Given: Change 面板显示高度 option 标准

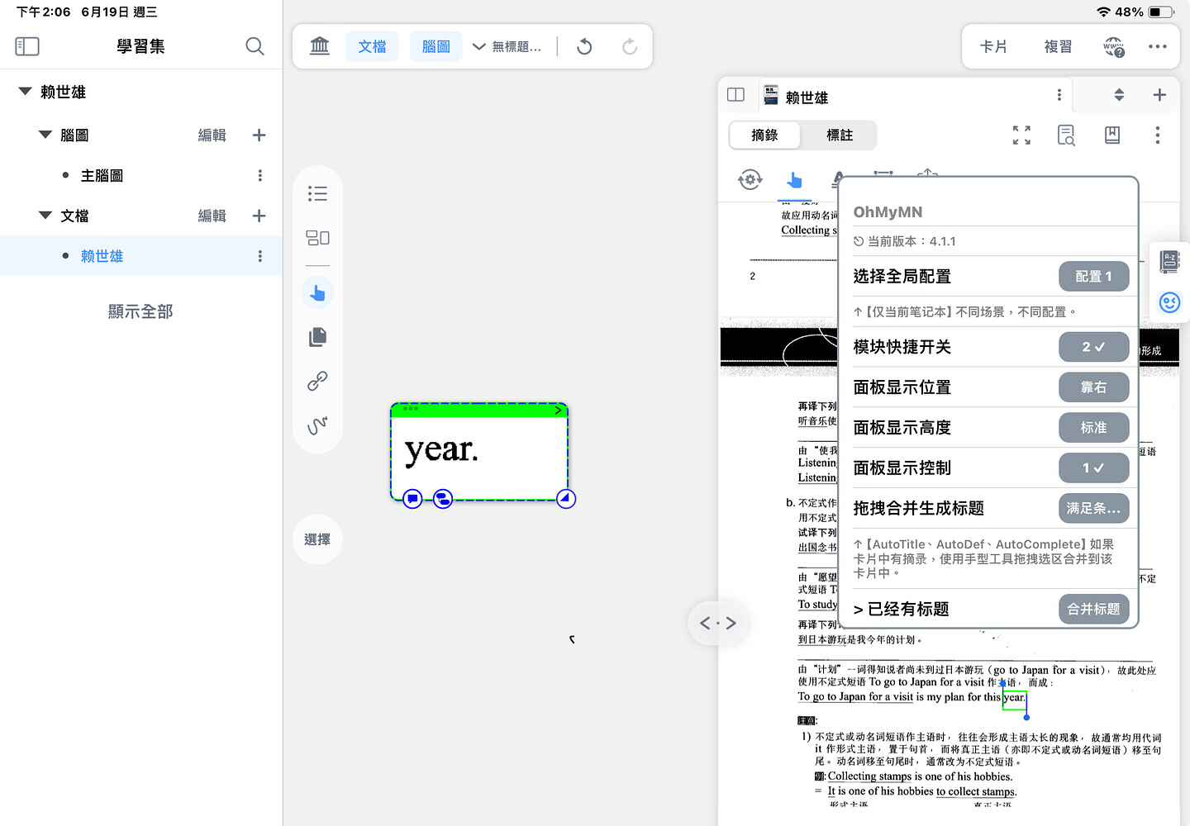Looking at the screenshot, I should coord(1093,428).
